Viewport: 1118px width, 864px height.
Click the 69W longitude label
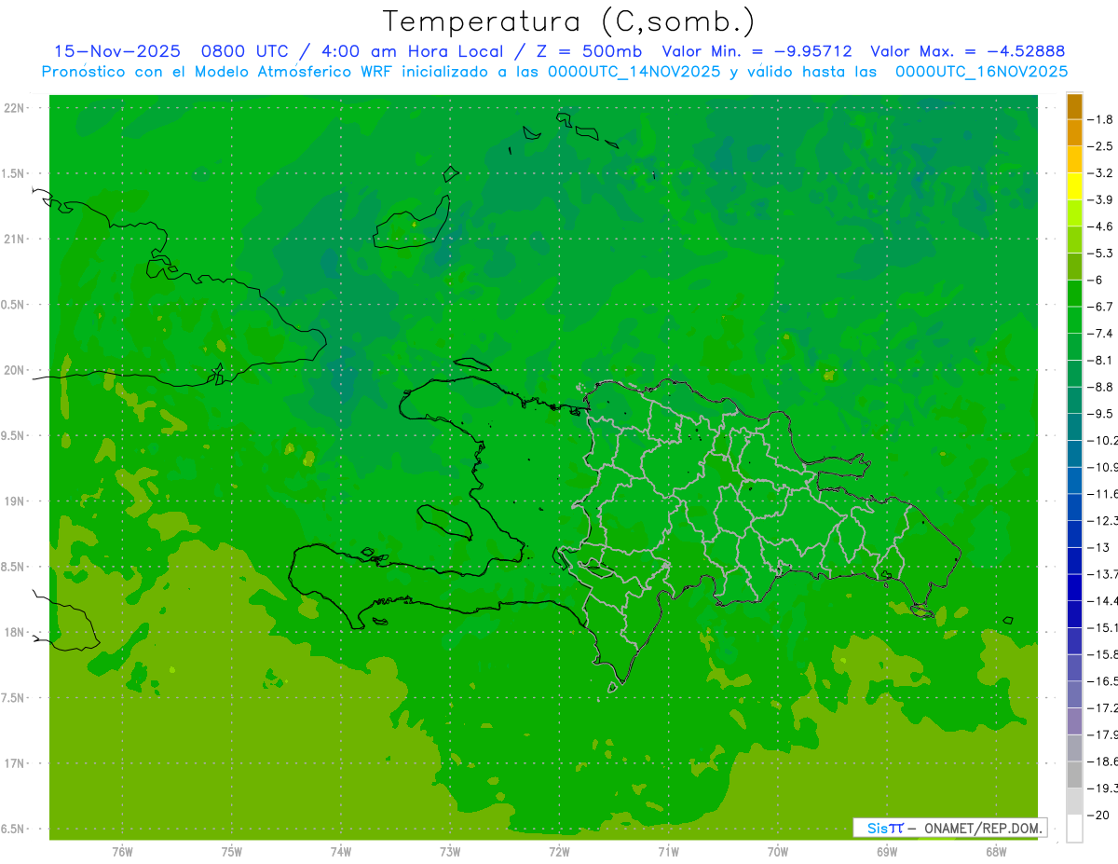click(x=886, y=851)
